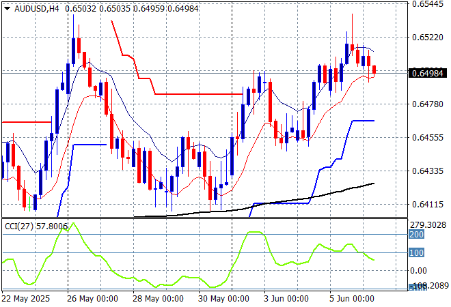
Task: Click the 0.64335 price axis label
Action: pyautogui.click(x=428, y=171)
